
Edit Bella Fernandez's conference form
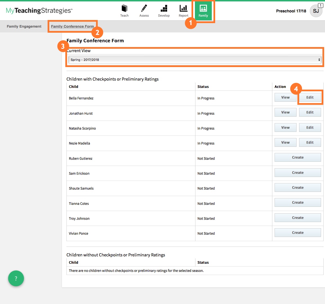click(310, 97)
